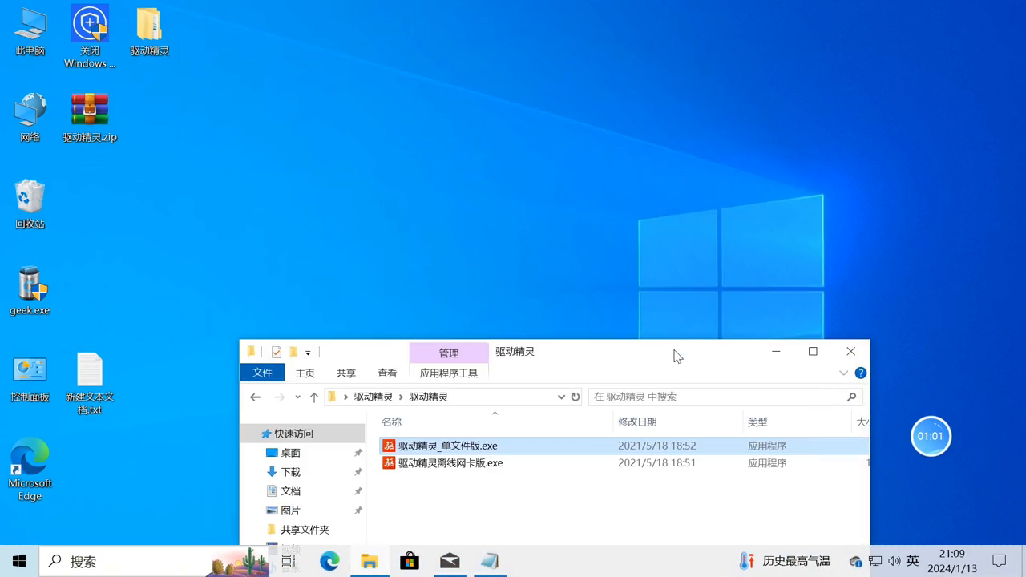
Task: Select the geek.exe desktop icon
Action: (x=30, y=291)
